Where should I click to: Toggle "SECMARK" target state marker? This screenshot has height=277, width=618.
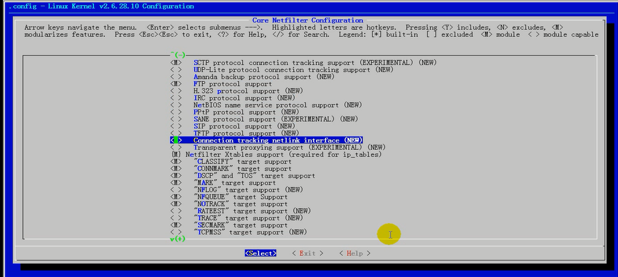(176, 225)
